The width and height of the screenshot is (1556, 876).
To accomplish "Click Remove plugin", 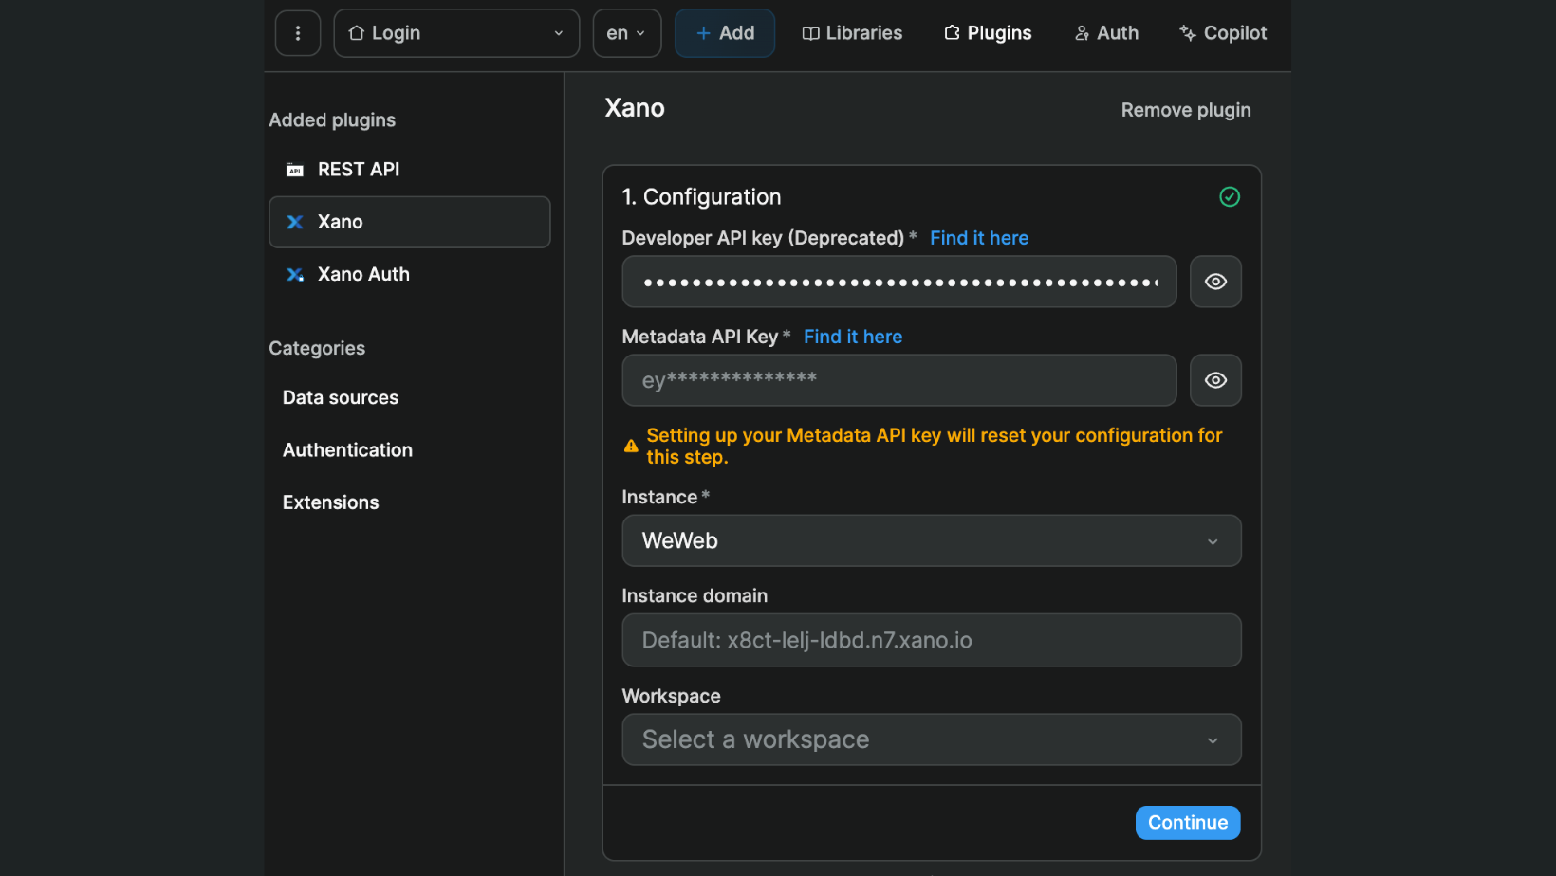I will [x=1185, y=110].
